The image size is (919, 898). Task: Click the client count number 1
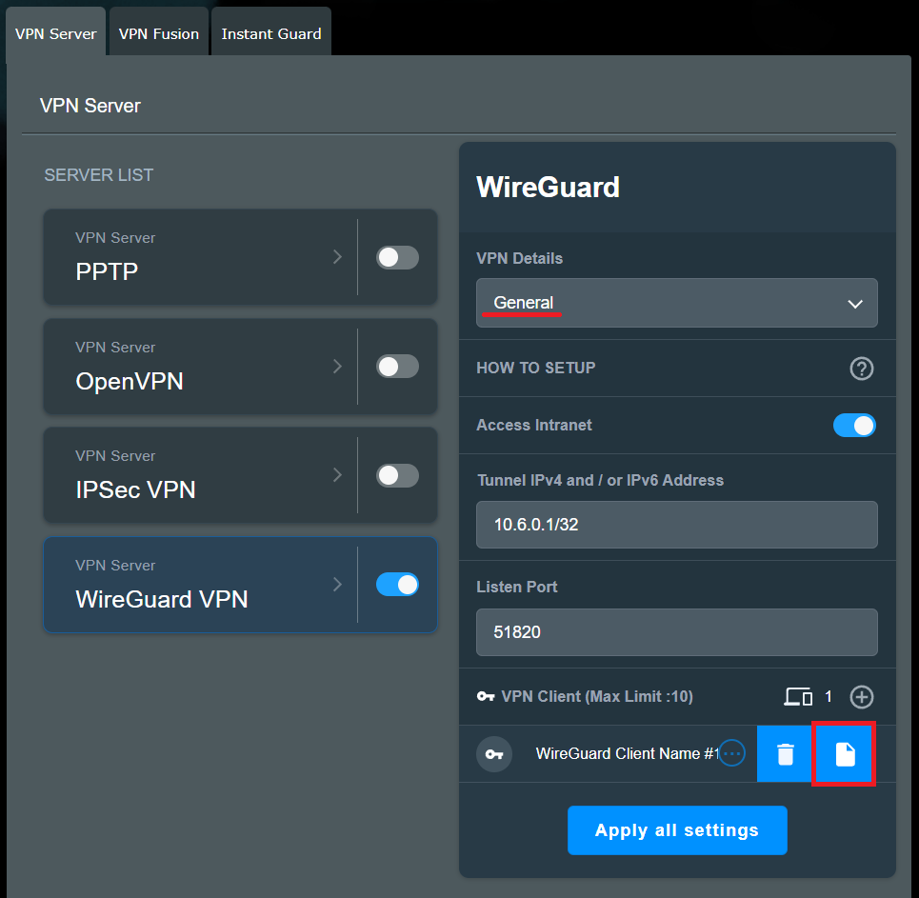[x=829, y=696]
